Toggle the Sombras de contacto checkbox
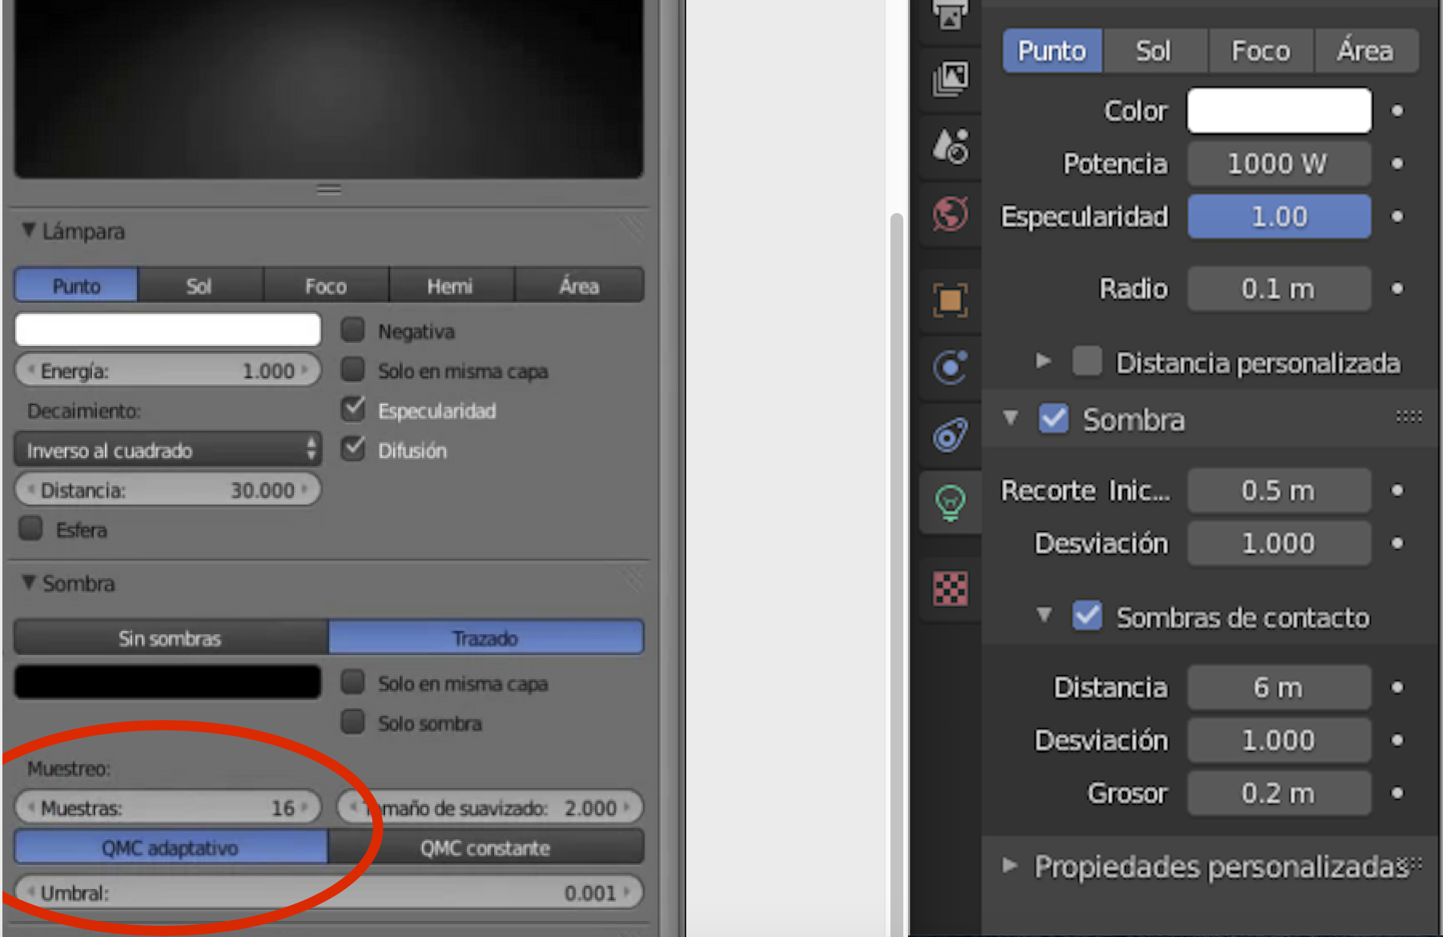This screenshot has height=937, width=1443. [x=1087, y=616]
